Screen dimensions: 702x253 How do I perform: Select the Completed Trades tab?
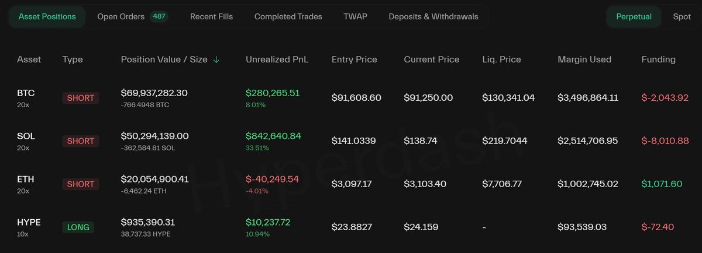click(288, 16)
